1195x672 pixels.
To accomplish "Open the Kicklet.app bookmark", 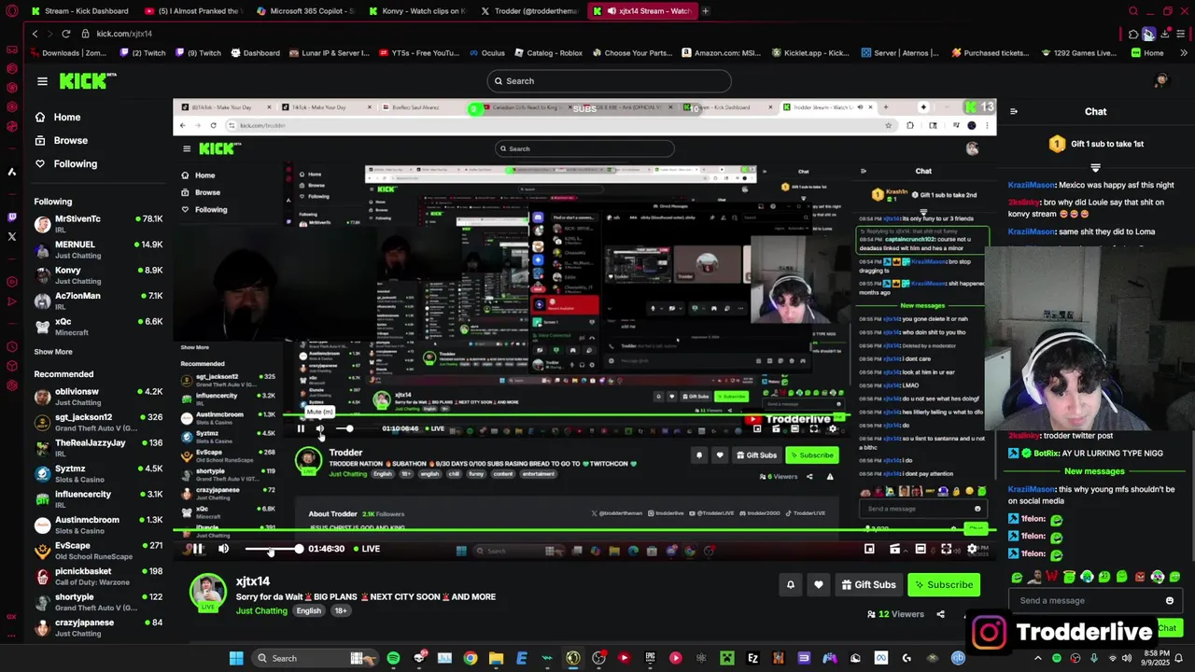I will [810, 53].
